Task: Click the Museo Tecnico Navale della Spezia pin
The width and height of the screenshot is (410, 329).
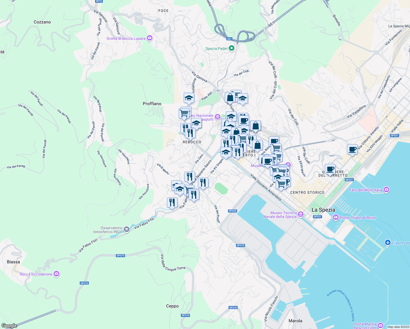Action: (301, 214)
